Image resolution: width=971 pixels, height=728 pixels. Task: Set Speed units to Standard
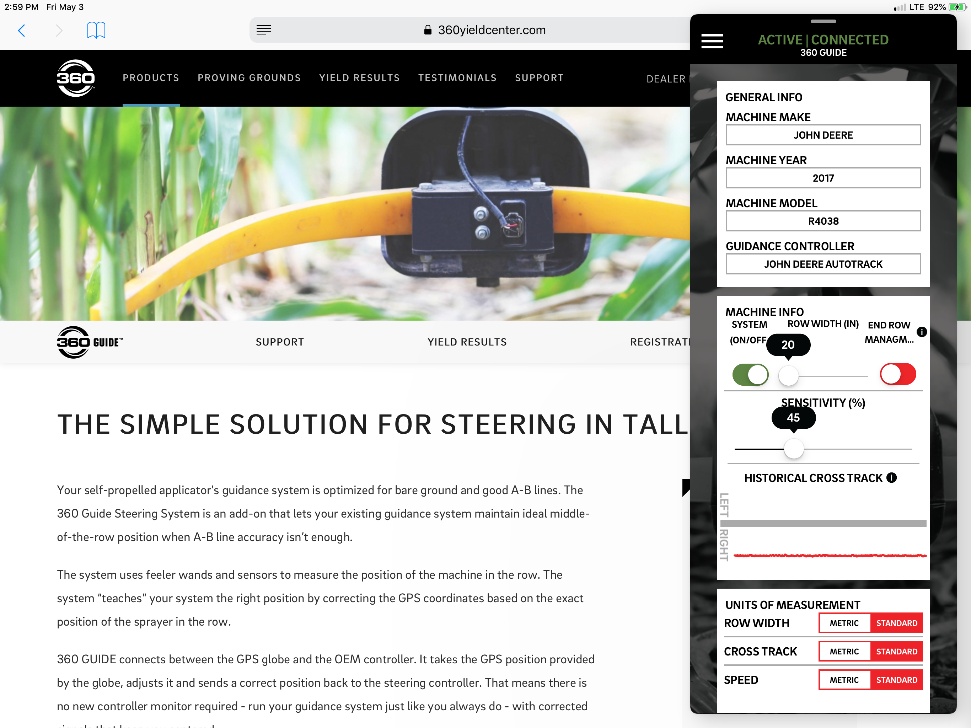pos(896,680)
